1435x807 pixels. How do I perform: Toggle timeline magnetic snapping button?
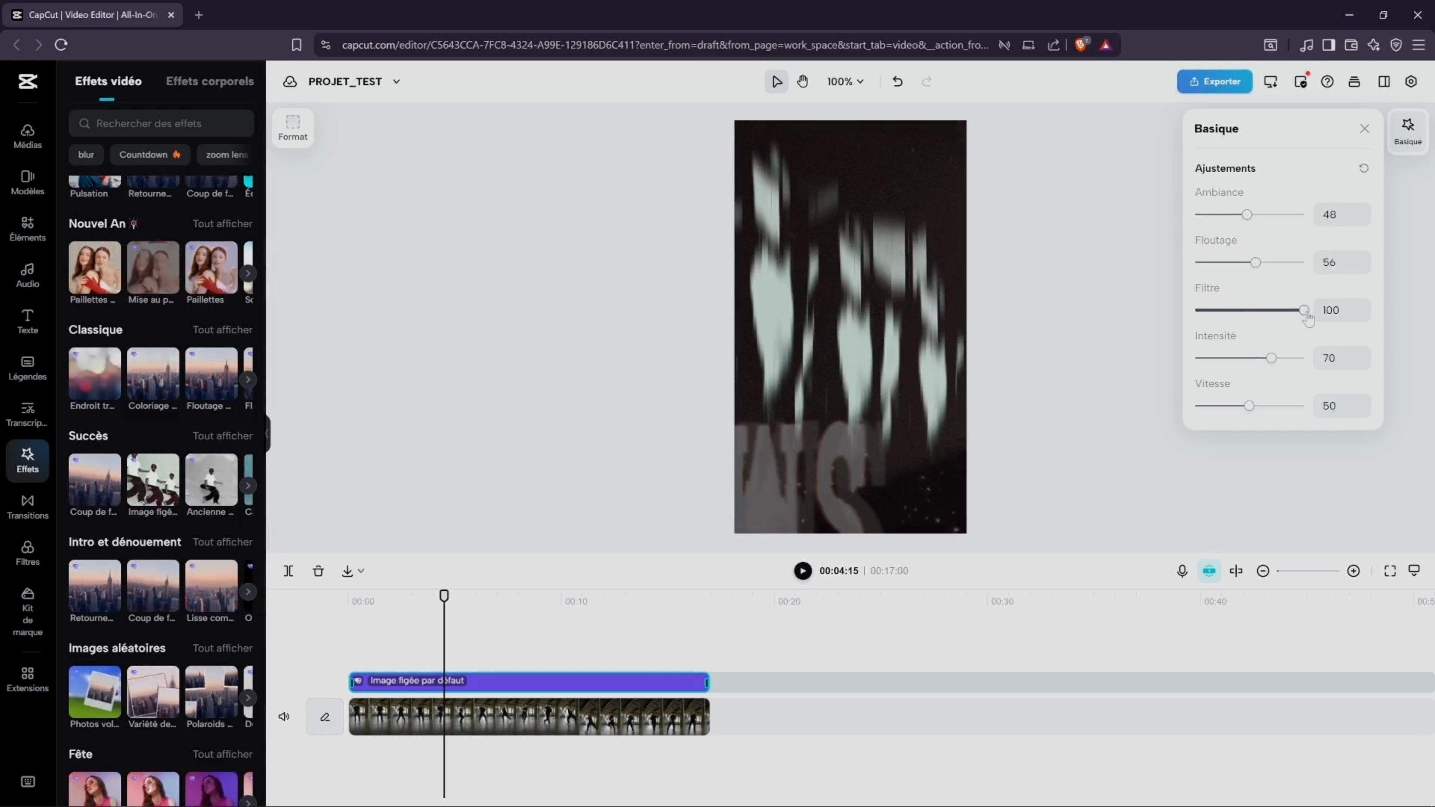point(1209,571)
